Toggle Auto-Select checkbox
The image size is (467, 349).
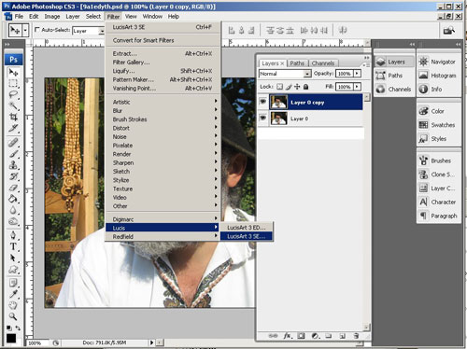37,30
